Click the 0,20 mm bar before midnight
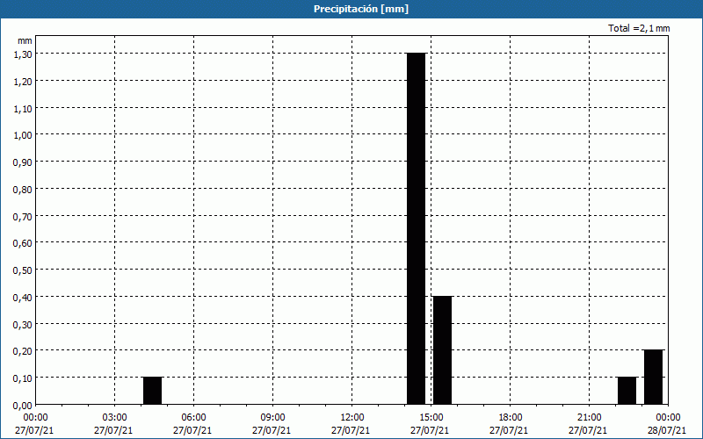Screen dimensions: 703x439 pos(653,378)
